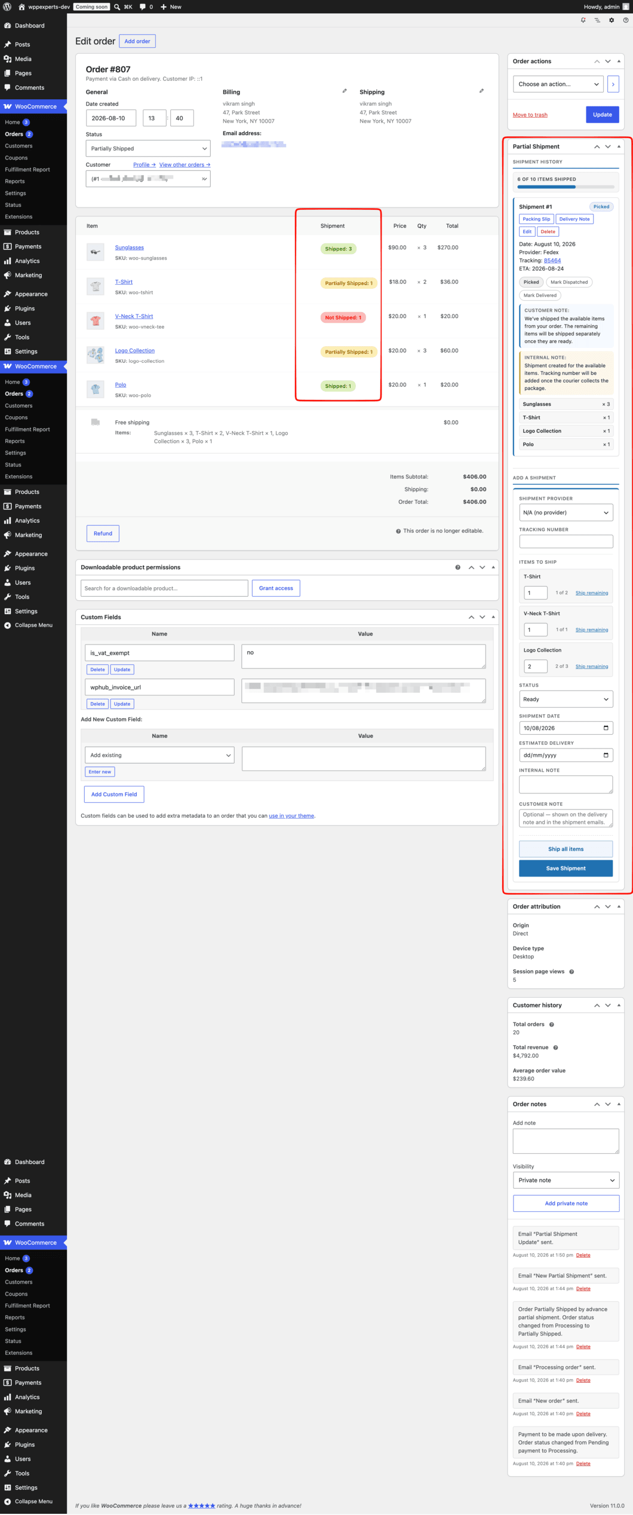Click Coming soon badge in admin bar
Screen dimensions: 633x1515
click(x=92, y=7)
